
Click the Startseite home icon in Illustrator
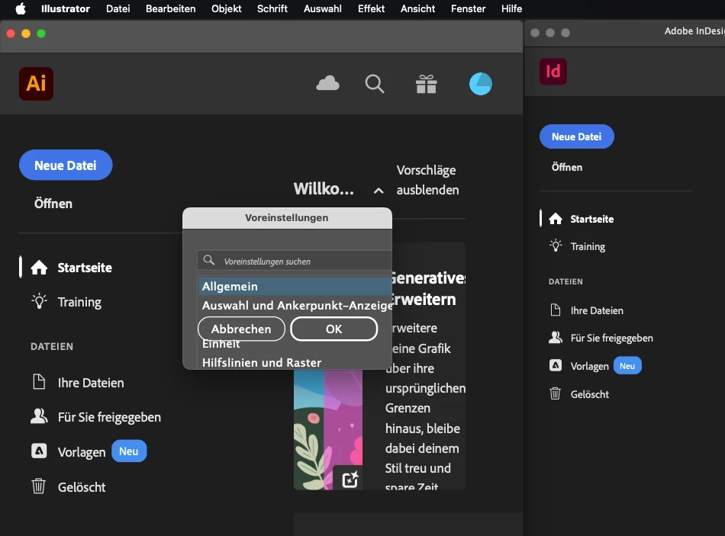[x=39, y=268]
